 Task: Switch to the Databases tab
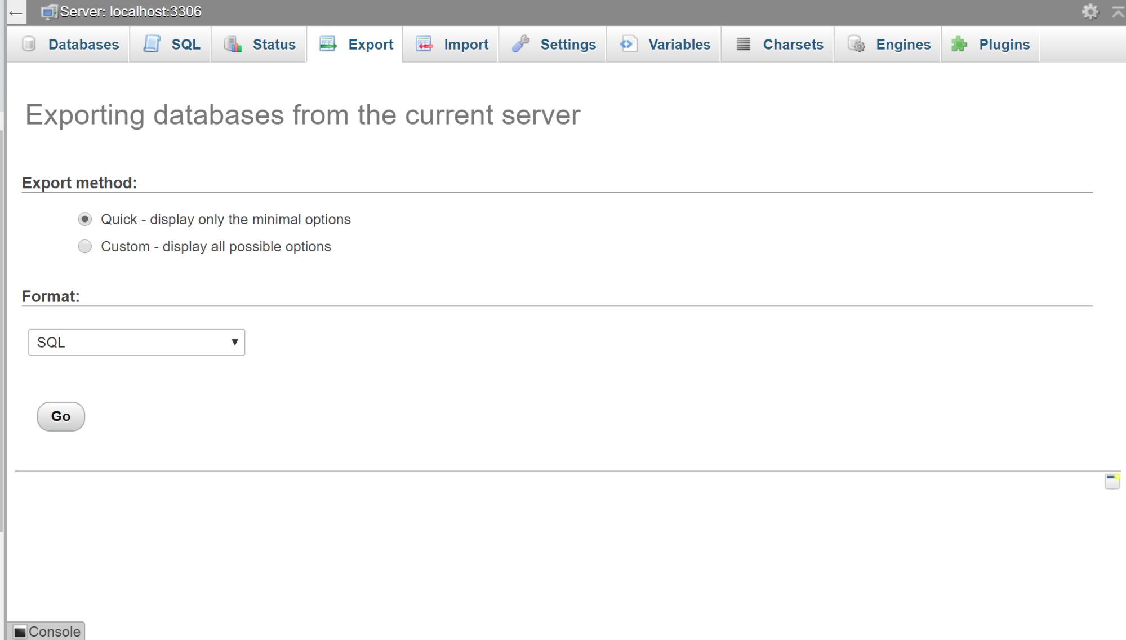[x=69, y=45]
